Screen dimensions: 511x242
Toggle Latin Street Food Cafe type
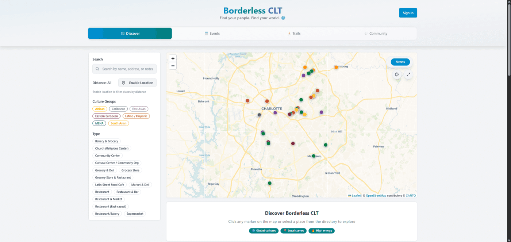109,185
